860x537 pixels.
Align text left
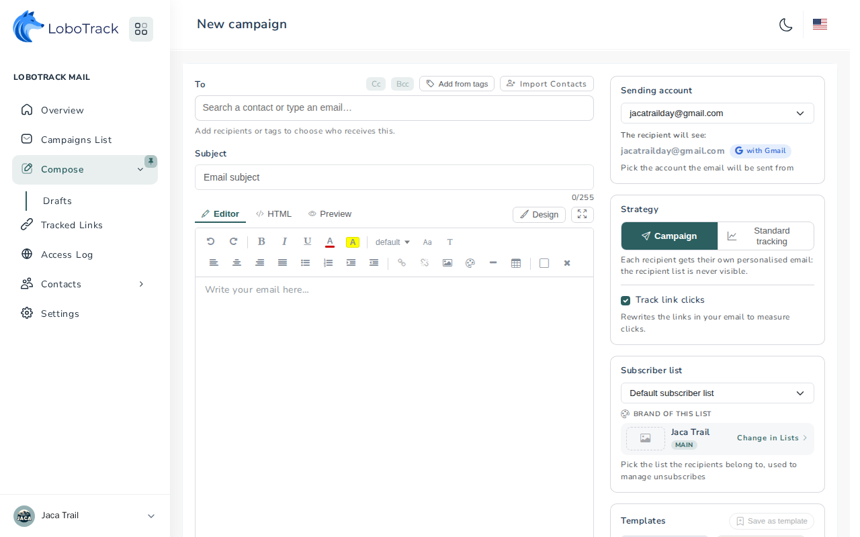[214, 263]
